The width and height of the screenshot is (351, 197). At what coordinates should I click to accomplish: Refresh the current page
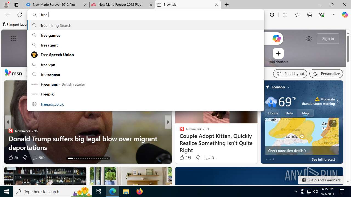click(20, 15)
